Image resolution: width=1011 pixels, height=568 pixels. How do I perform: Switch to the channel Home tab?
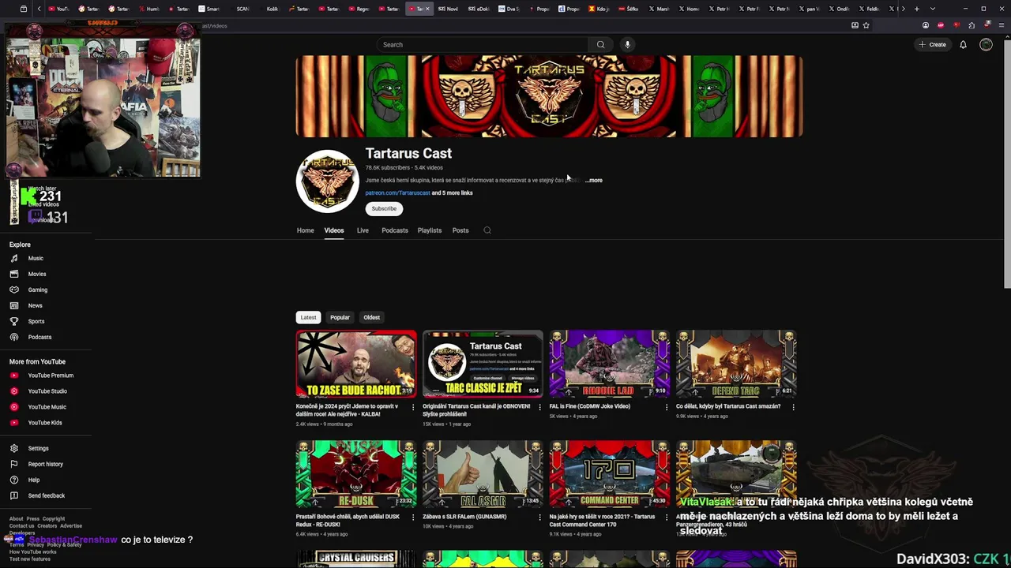click(305, 230)
